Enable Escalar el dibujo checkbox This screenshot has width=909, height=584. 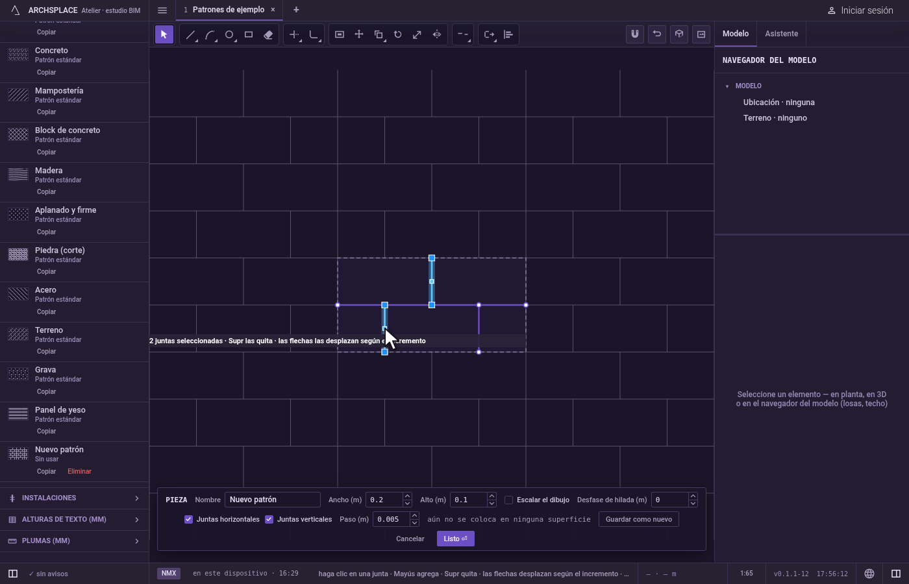[508, 500]
